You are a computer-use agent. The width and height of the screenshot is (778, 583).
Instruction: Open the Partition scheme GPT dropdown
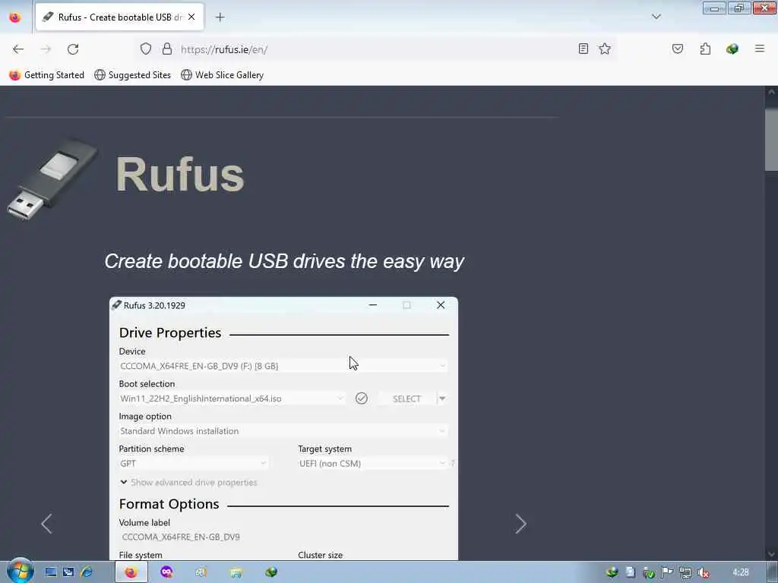point(194,464)
